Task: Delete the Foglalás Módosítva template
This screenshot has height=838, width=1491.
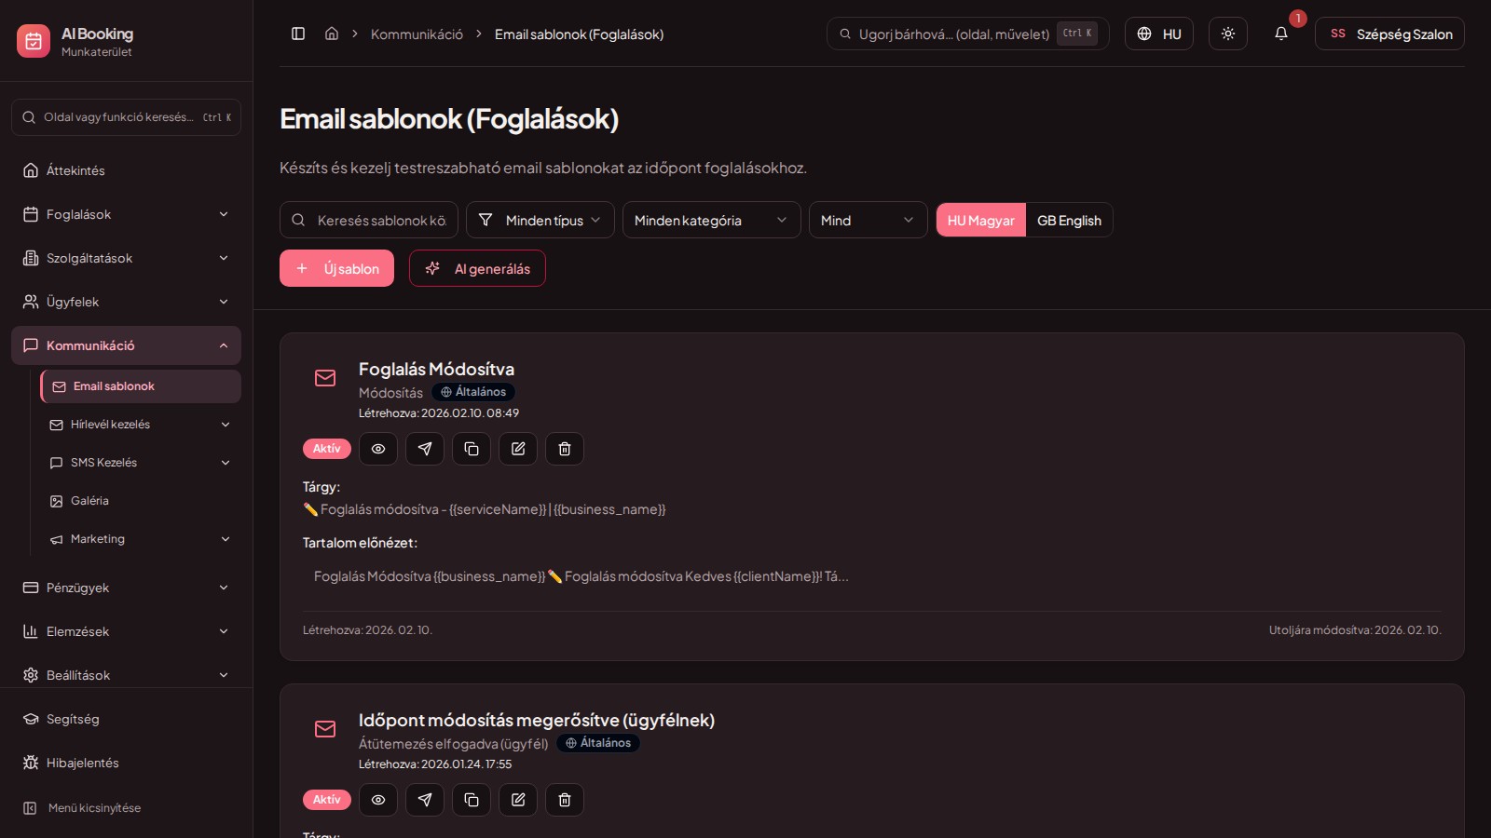Action: click(565, 449)
